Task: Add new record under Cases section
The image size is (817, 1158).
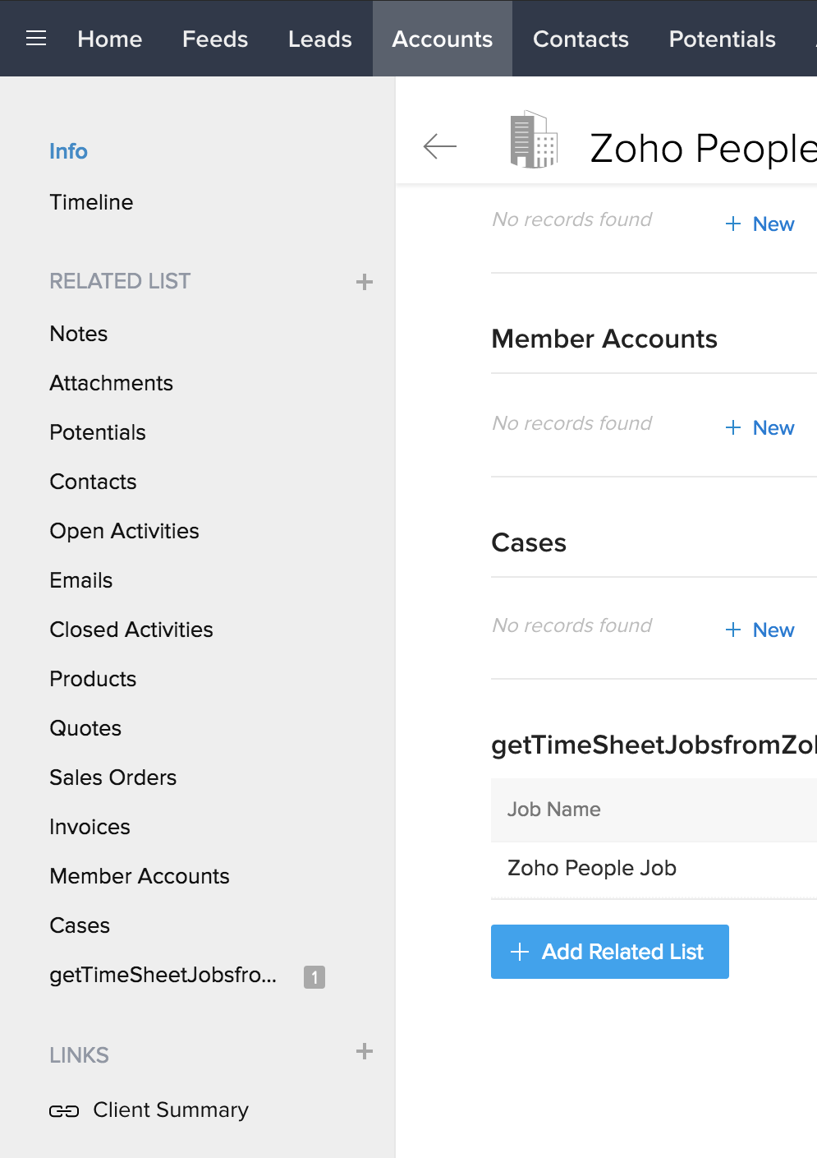Action: 760,630
